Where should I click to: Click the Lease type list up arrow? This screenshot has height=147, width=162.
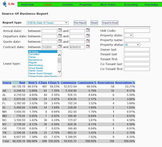tap(59, 55)
